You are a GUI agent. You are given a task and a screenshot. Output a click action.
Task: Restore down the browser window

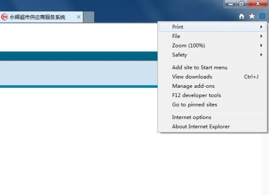click(x=242, y=4)
